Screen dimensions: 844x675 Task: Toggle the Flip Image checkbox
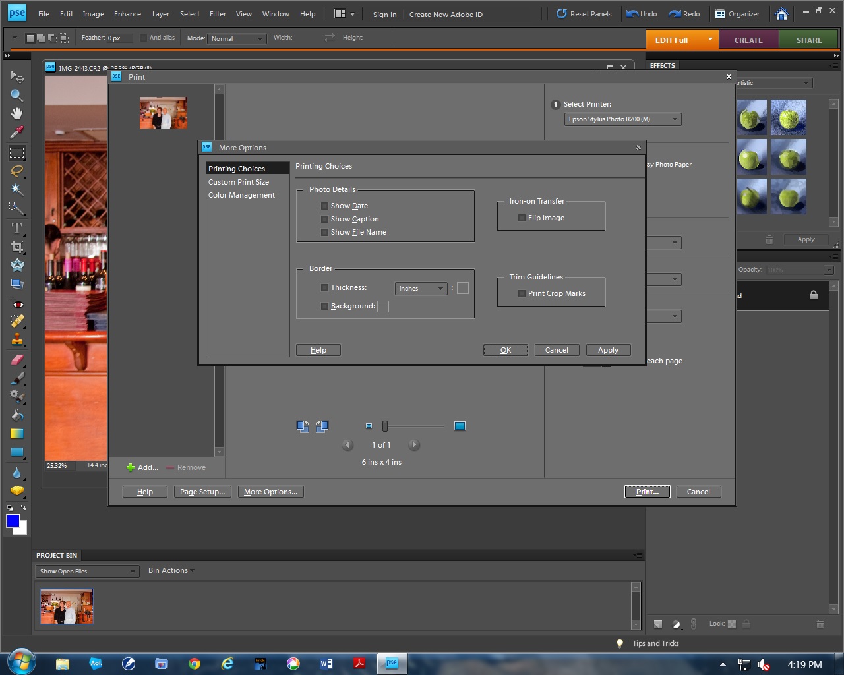coord(522,218)
